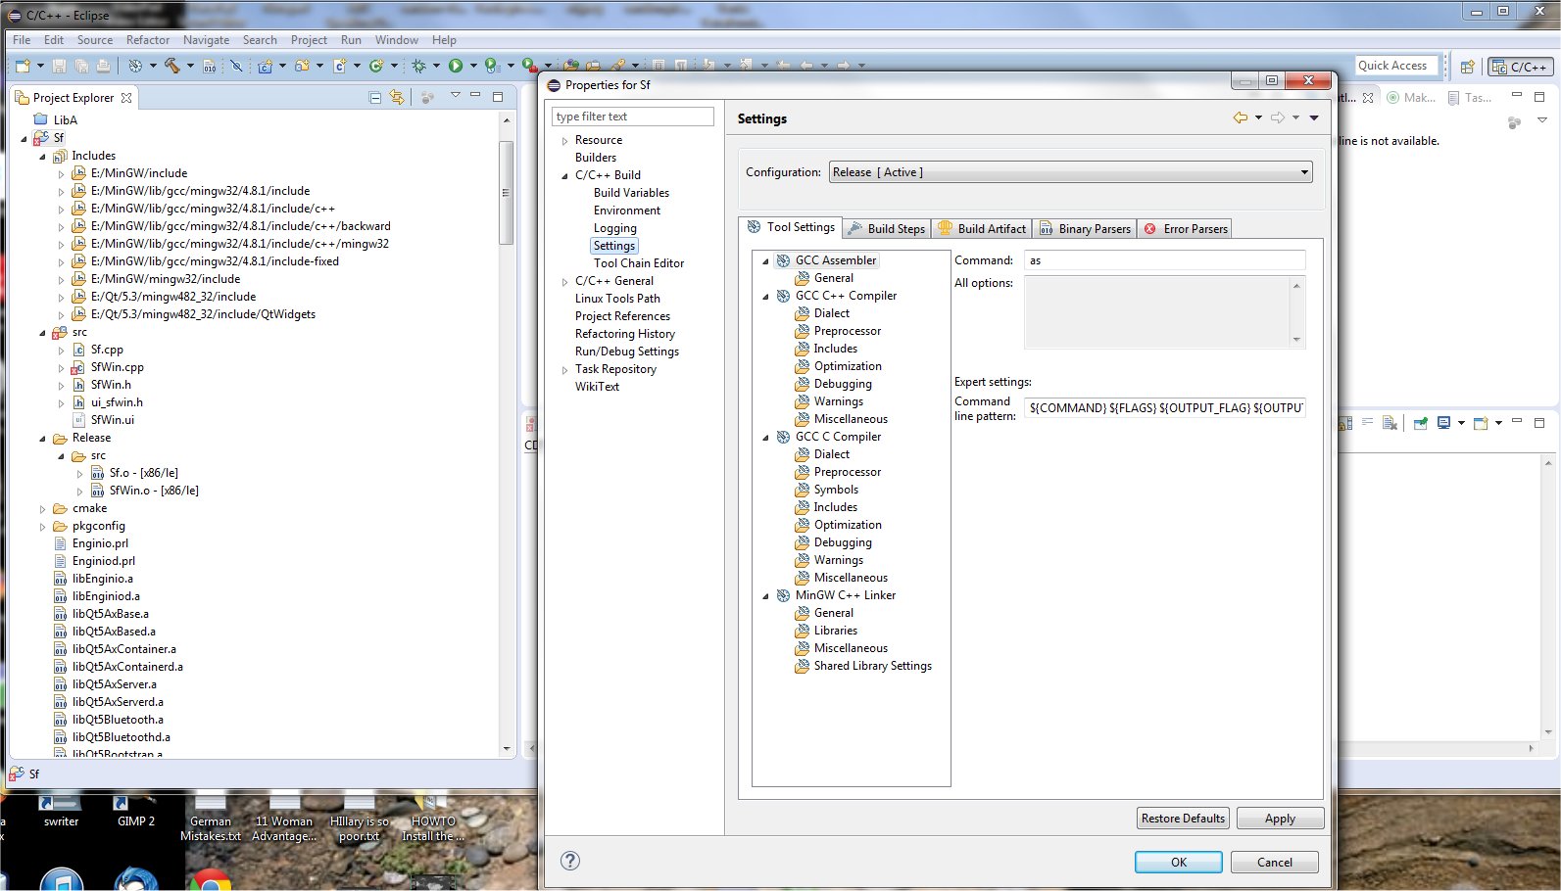Expand the cmake folder in Project Explorer

(42, 509)
